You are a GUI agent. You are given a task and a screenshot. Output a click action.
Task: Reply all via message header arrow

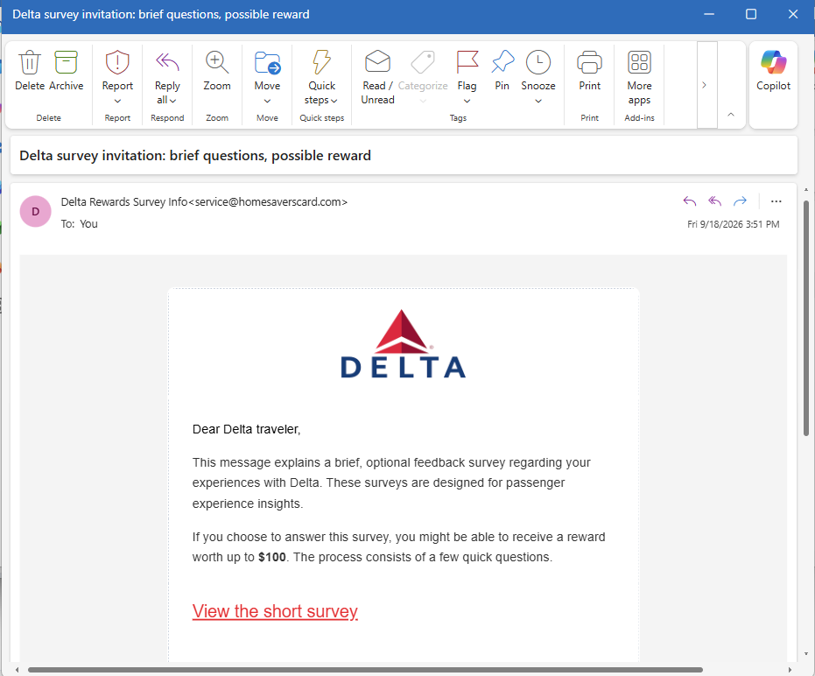(x=715, y=201)
